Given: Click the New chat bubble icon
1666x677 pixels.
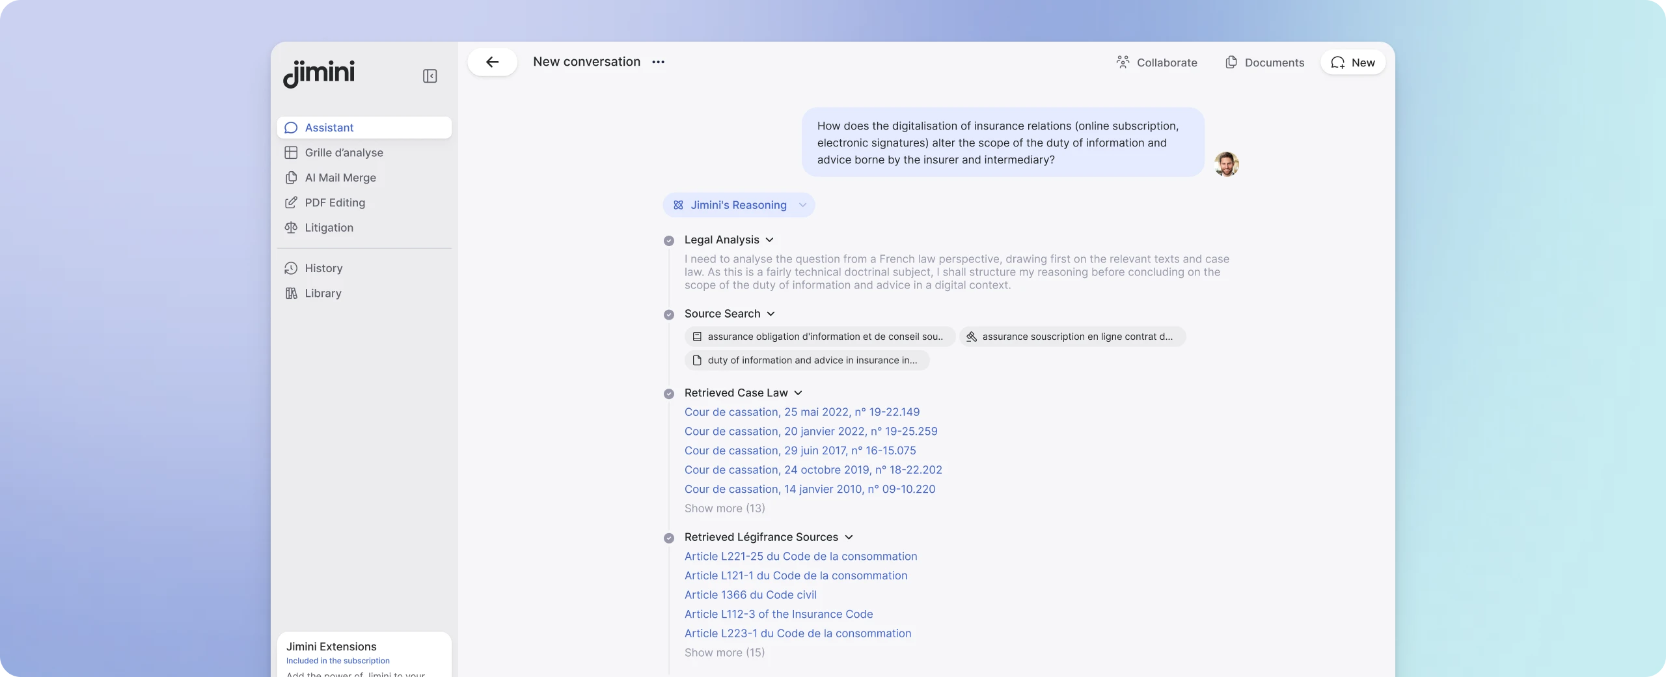Looking at the screenshot, I should coord(1337,62).
